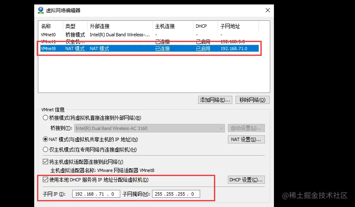Image resolution: width=355 pixels, height=207 pixels.
Task: Click the Virtual Network Editor globe icon
Action: (x=41, y=10)
